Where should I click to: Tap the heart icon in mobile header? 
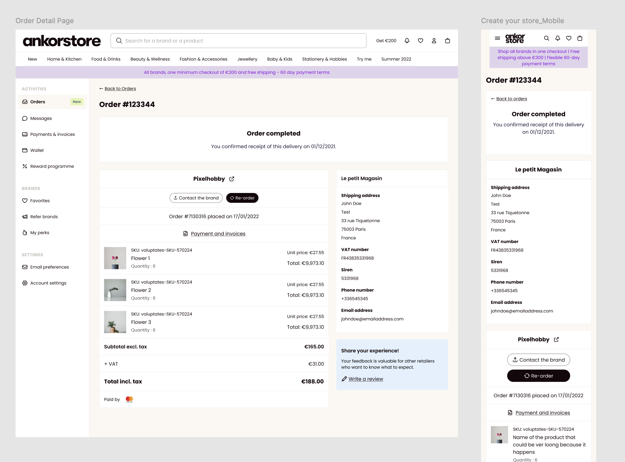pos(569,38)
